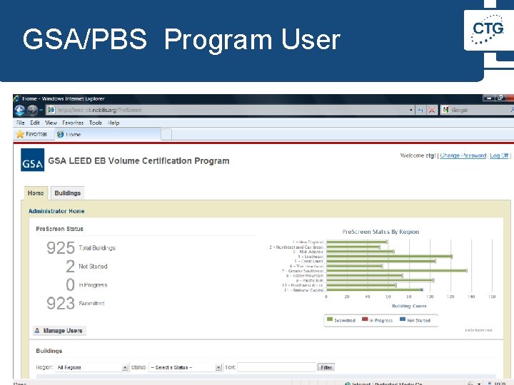
Task: Click the Text filter input field
Action: tap(276, 367)
